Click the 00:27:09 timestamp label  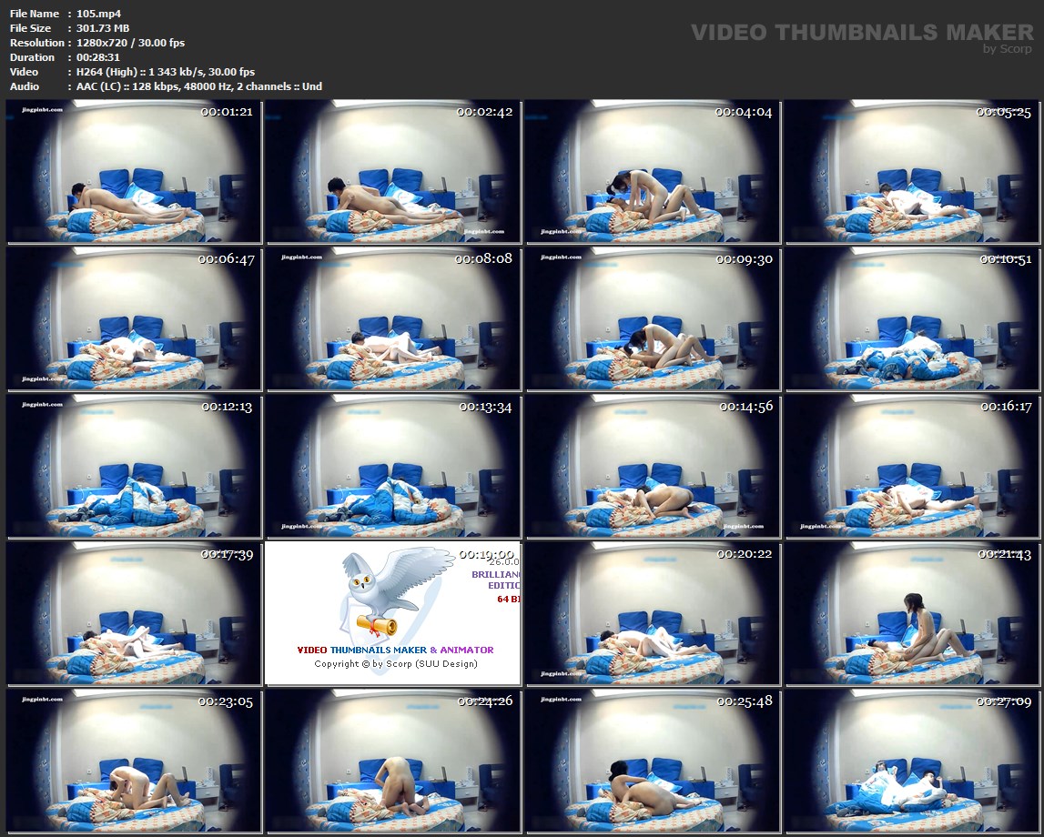pos(1004,702)
